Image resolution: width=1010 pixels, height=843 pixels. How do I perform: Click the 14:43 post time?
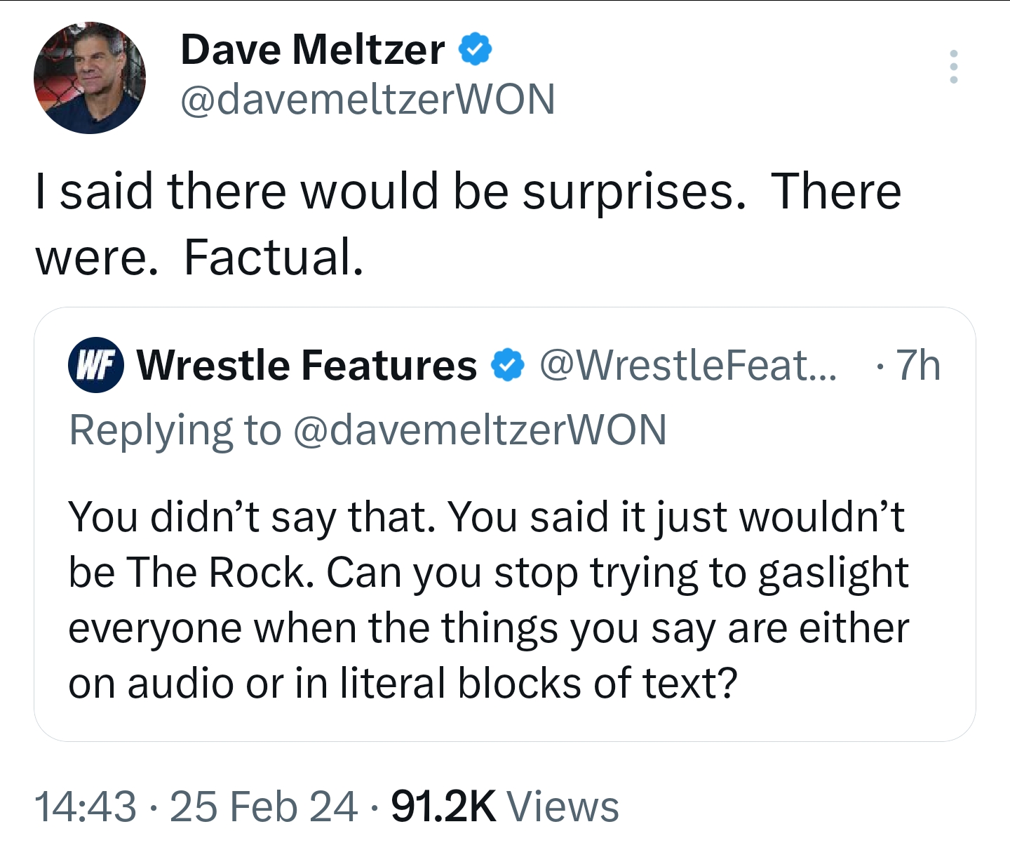86,806
